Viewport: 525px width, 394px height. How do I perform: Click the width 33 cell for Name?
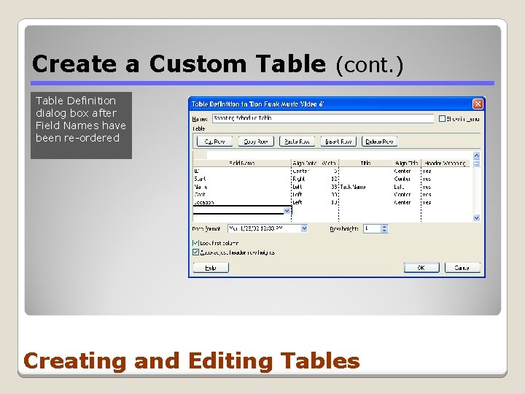tap(329, 187)
